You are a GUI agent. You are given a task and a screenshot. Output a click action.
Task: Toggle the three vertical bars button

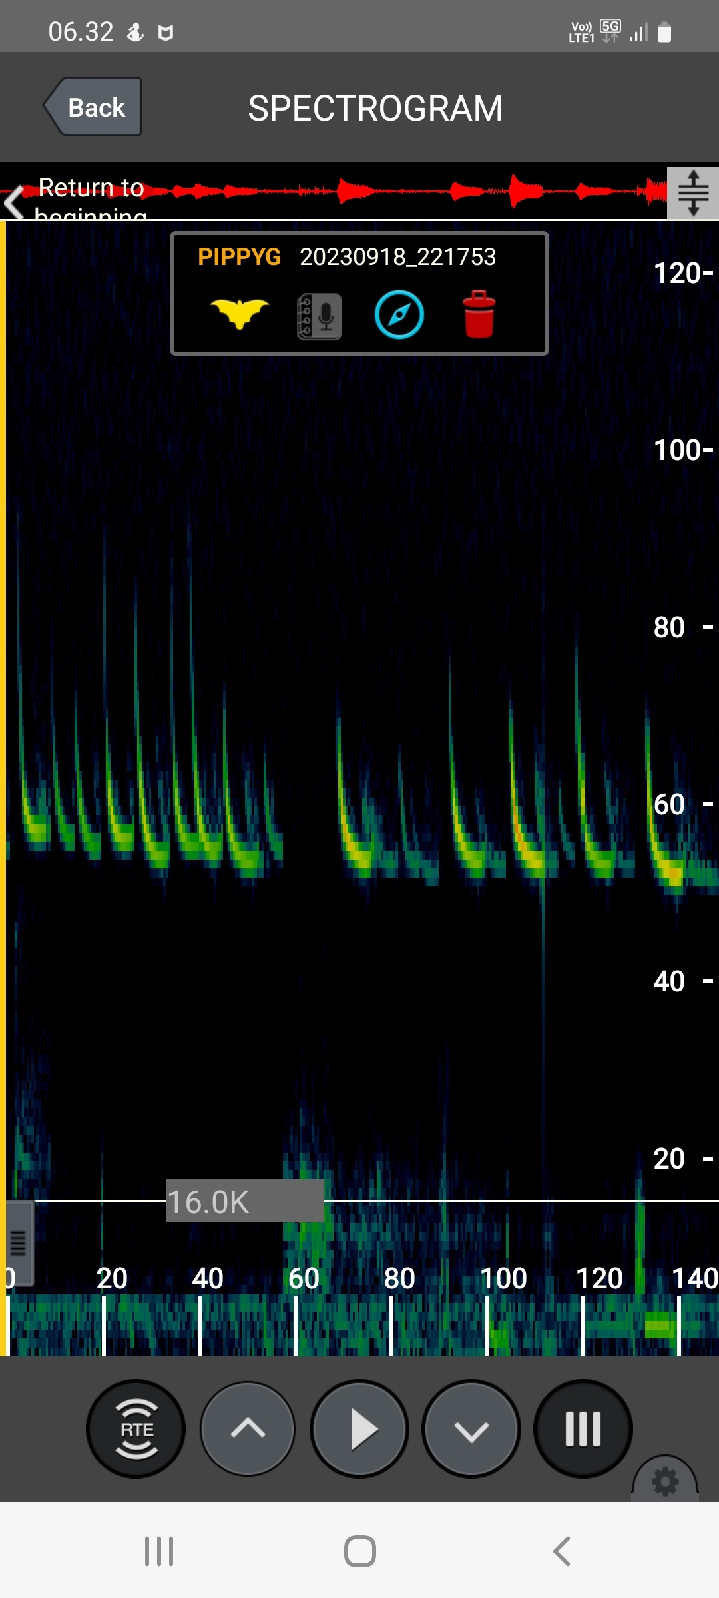click(583, 1429)
